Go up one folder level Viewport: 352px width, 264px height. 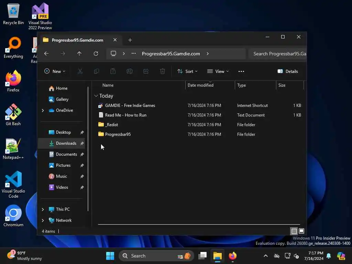coord(79,54)
